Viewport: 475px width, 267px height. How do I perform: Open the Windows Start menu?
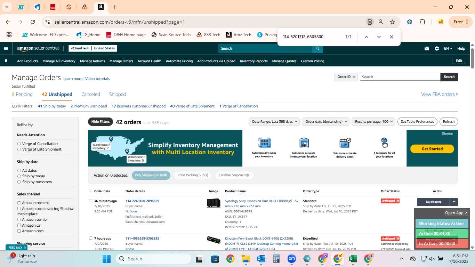[106, 259]
